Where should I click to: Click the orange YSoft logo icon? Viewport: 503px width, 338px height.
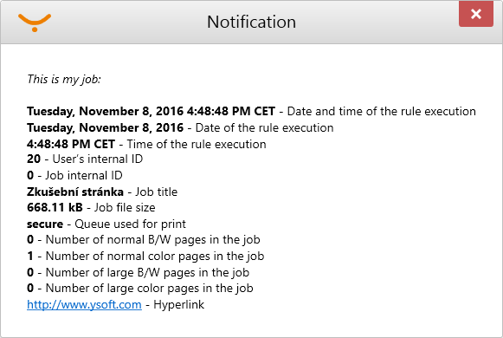(35, 23)
